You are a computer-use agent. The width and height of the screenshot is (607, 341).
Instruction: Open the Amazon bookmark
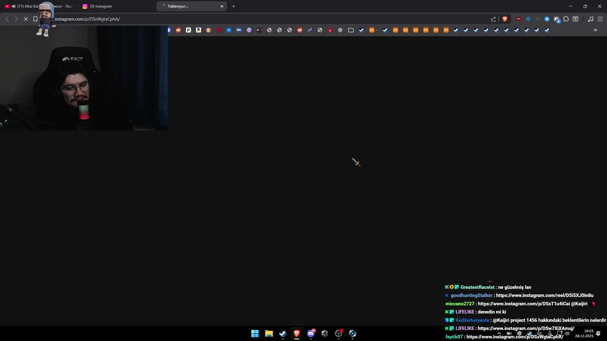pyautogui.click(x=198, y=30)
